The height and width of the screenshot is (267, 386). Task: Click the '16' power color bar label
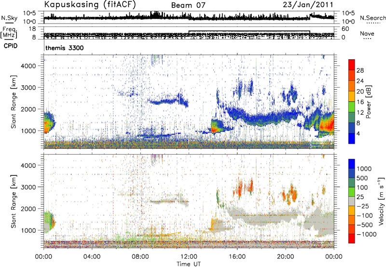(360, 102)
